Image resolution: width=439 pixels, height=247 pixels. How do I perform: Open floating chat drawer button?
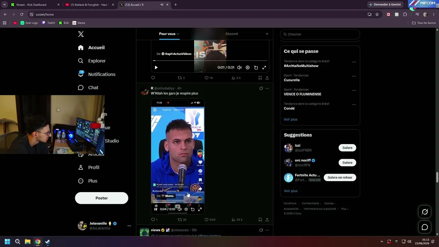(425, 227)
